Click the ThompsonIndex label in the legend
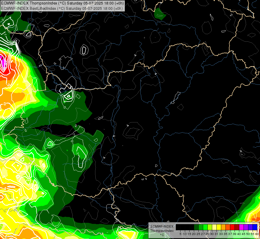This screenshot has width=260, height=239. point(162,231)
